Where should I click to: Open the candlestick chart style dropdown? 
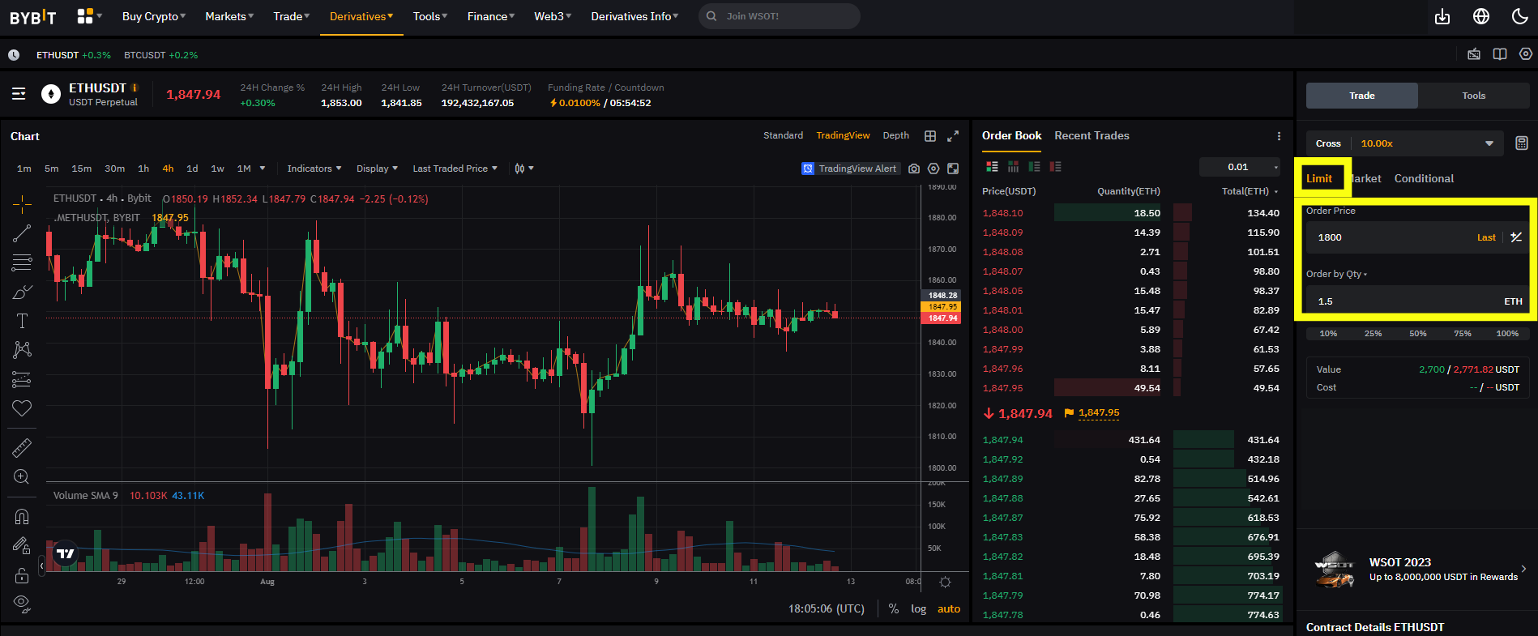tap(524, 169)
